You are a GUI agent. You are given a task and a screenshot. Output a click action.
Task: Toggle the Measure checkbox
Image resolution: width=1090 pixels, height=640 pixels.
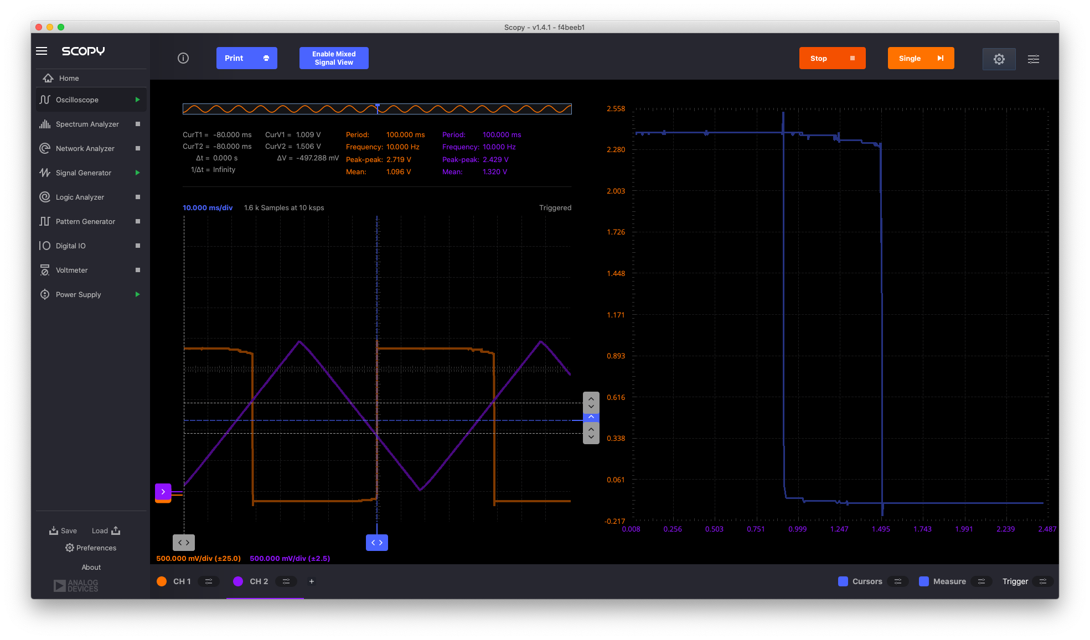click(924, 581)
